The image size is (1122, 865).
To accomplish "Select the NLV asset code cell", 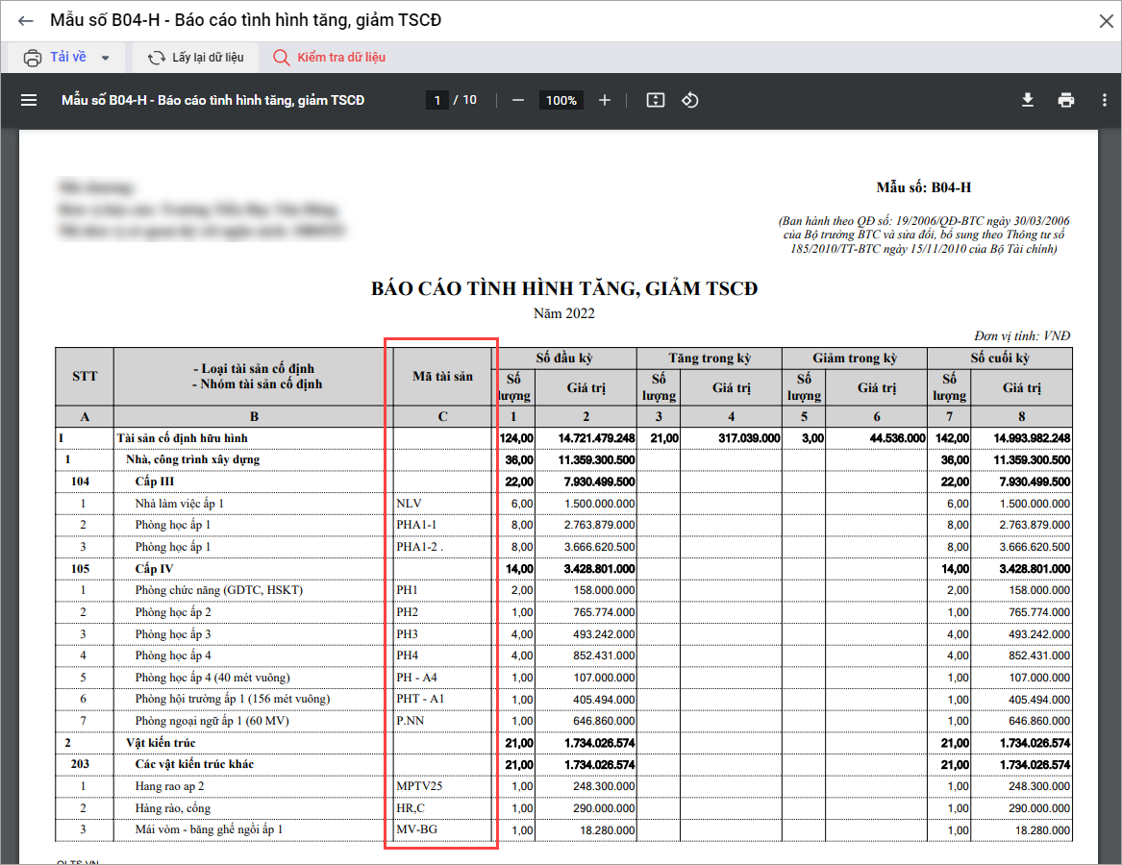I will pyautogui.click(x=442, y=504).
